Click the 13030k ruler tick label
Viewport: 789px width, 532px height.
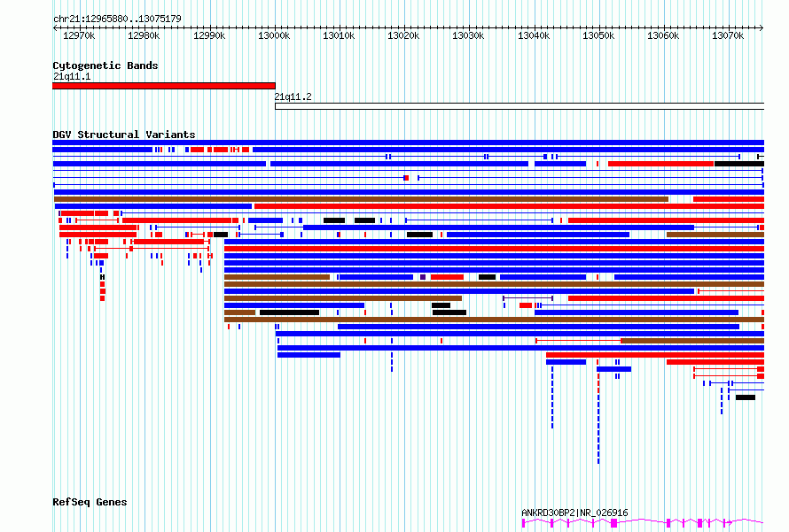tap(468, 35)
